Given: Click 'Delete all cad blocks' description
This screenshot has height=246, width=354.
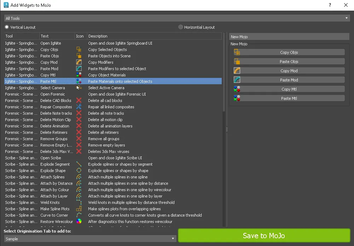Looking at the screenshot, I should tap(105, 101).
